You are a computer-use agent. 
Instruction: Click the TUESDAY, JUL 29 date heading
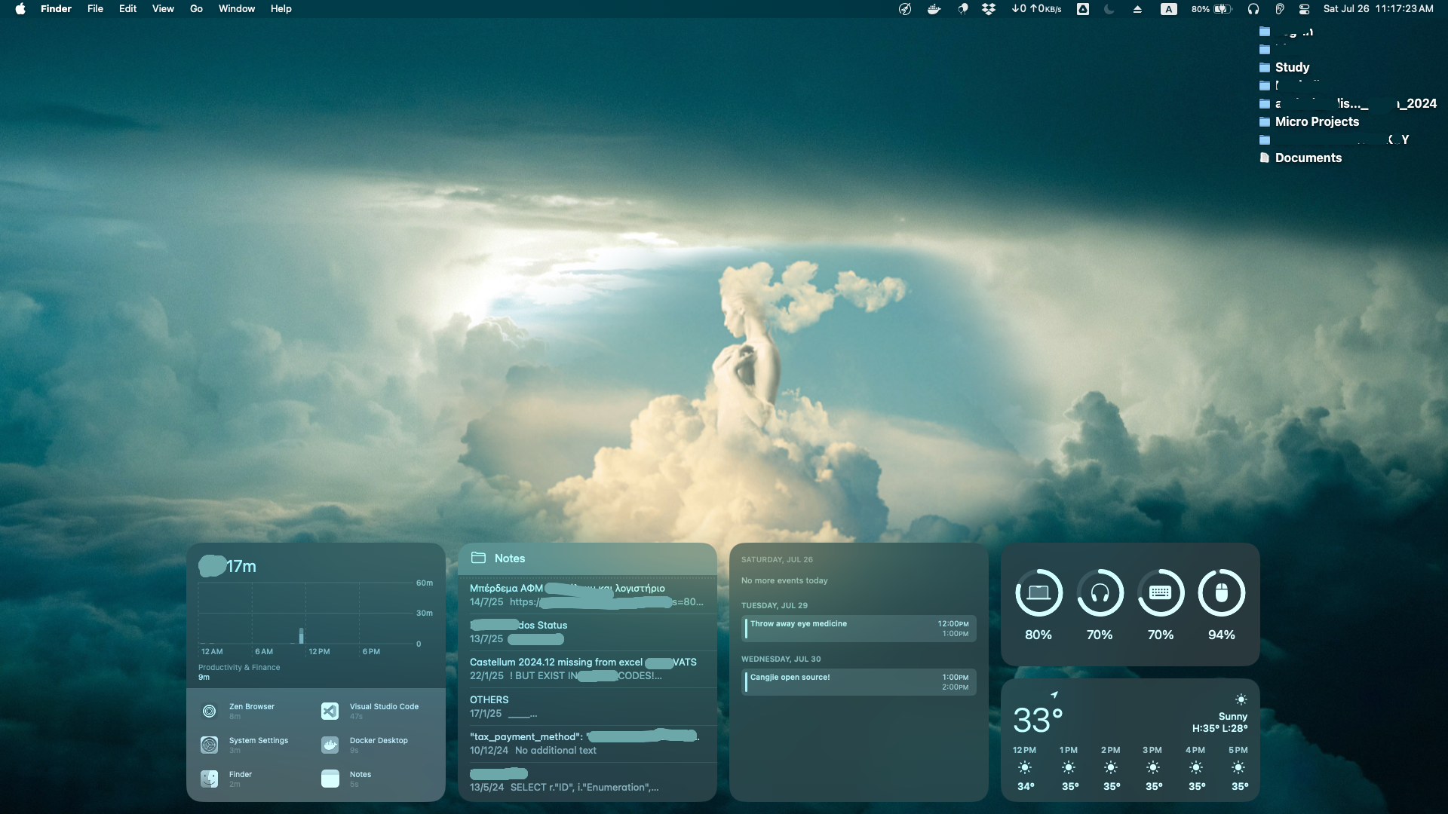[774, 605]
